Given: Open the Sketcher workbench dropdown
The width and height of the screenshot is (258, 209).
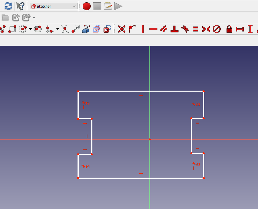Looking at the screenshot, I should pos(53,6).
